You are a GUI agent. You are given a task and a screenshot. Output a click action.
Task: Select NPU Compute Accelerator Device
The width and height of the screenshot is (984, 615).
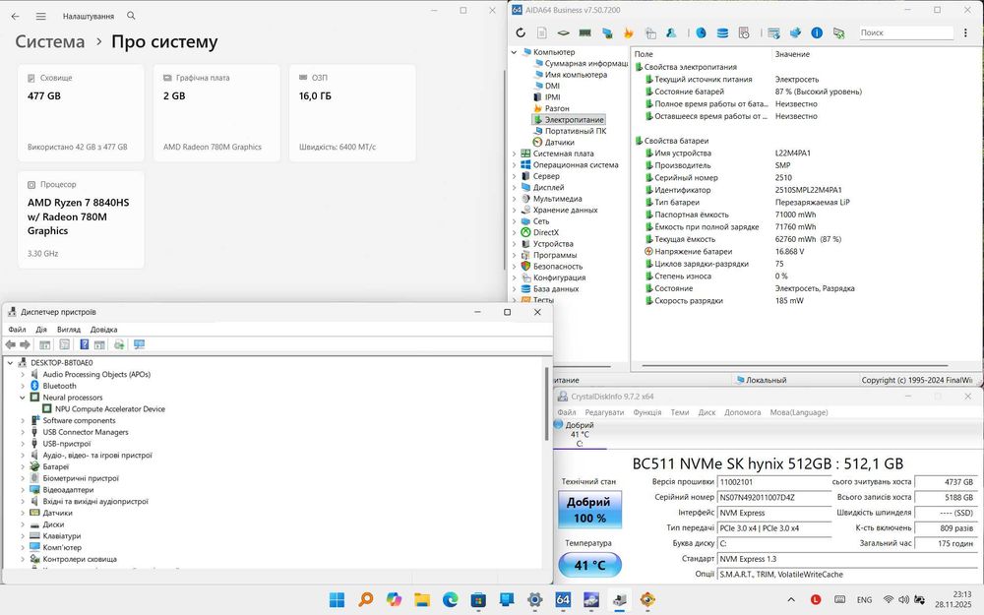[109, 409]
